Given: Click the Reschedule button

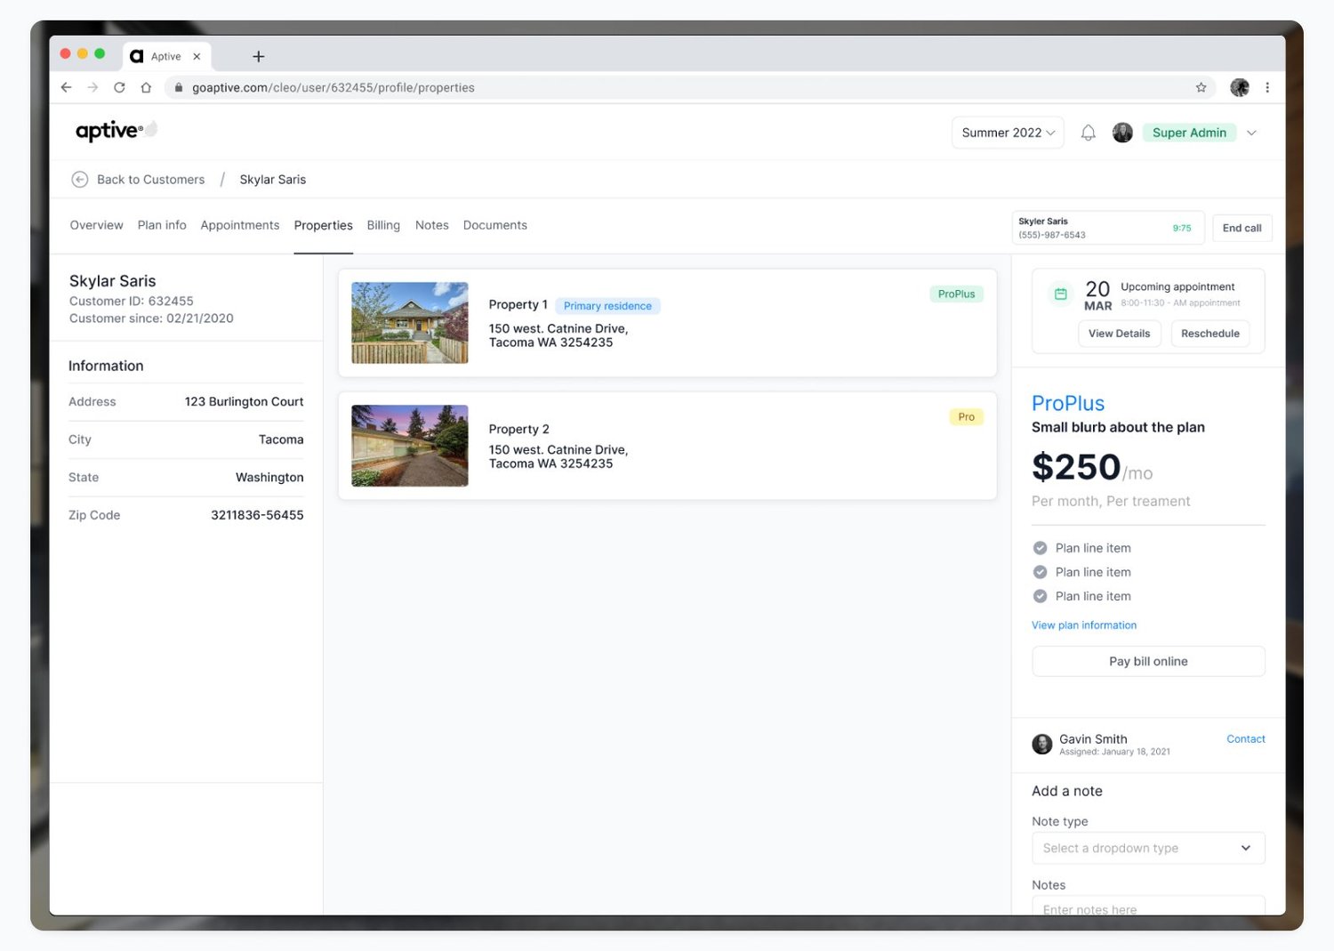Looking at the screenshot, I should 1209,334.
